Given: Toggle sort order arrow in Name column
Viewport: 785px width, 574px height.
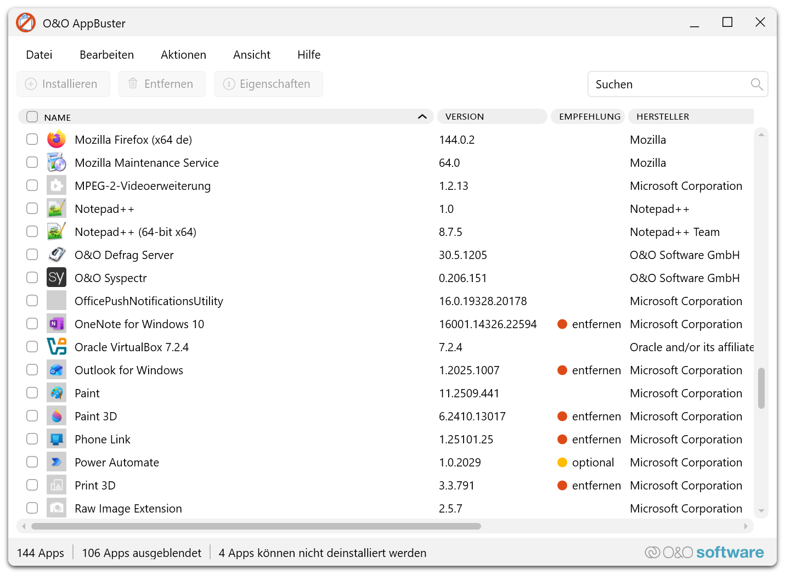Looking at the screenshot, I should pos(422,117).
